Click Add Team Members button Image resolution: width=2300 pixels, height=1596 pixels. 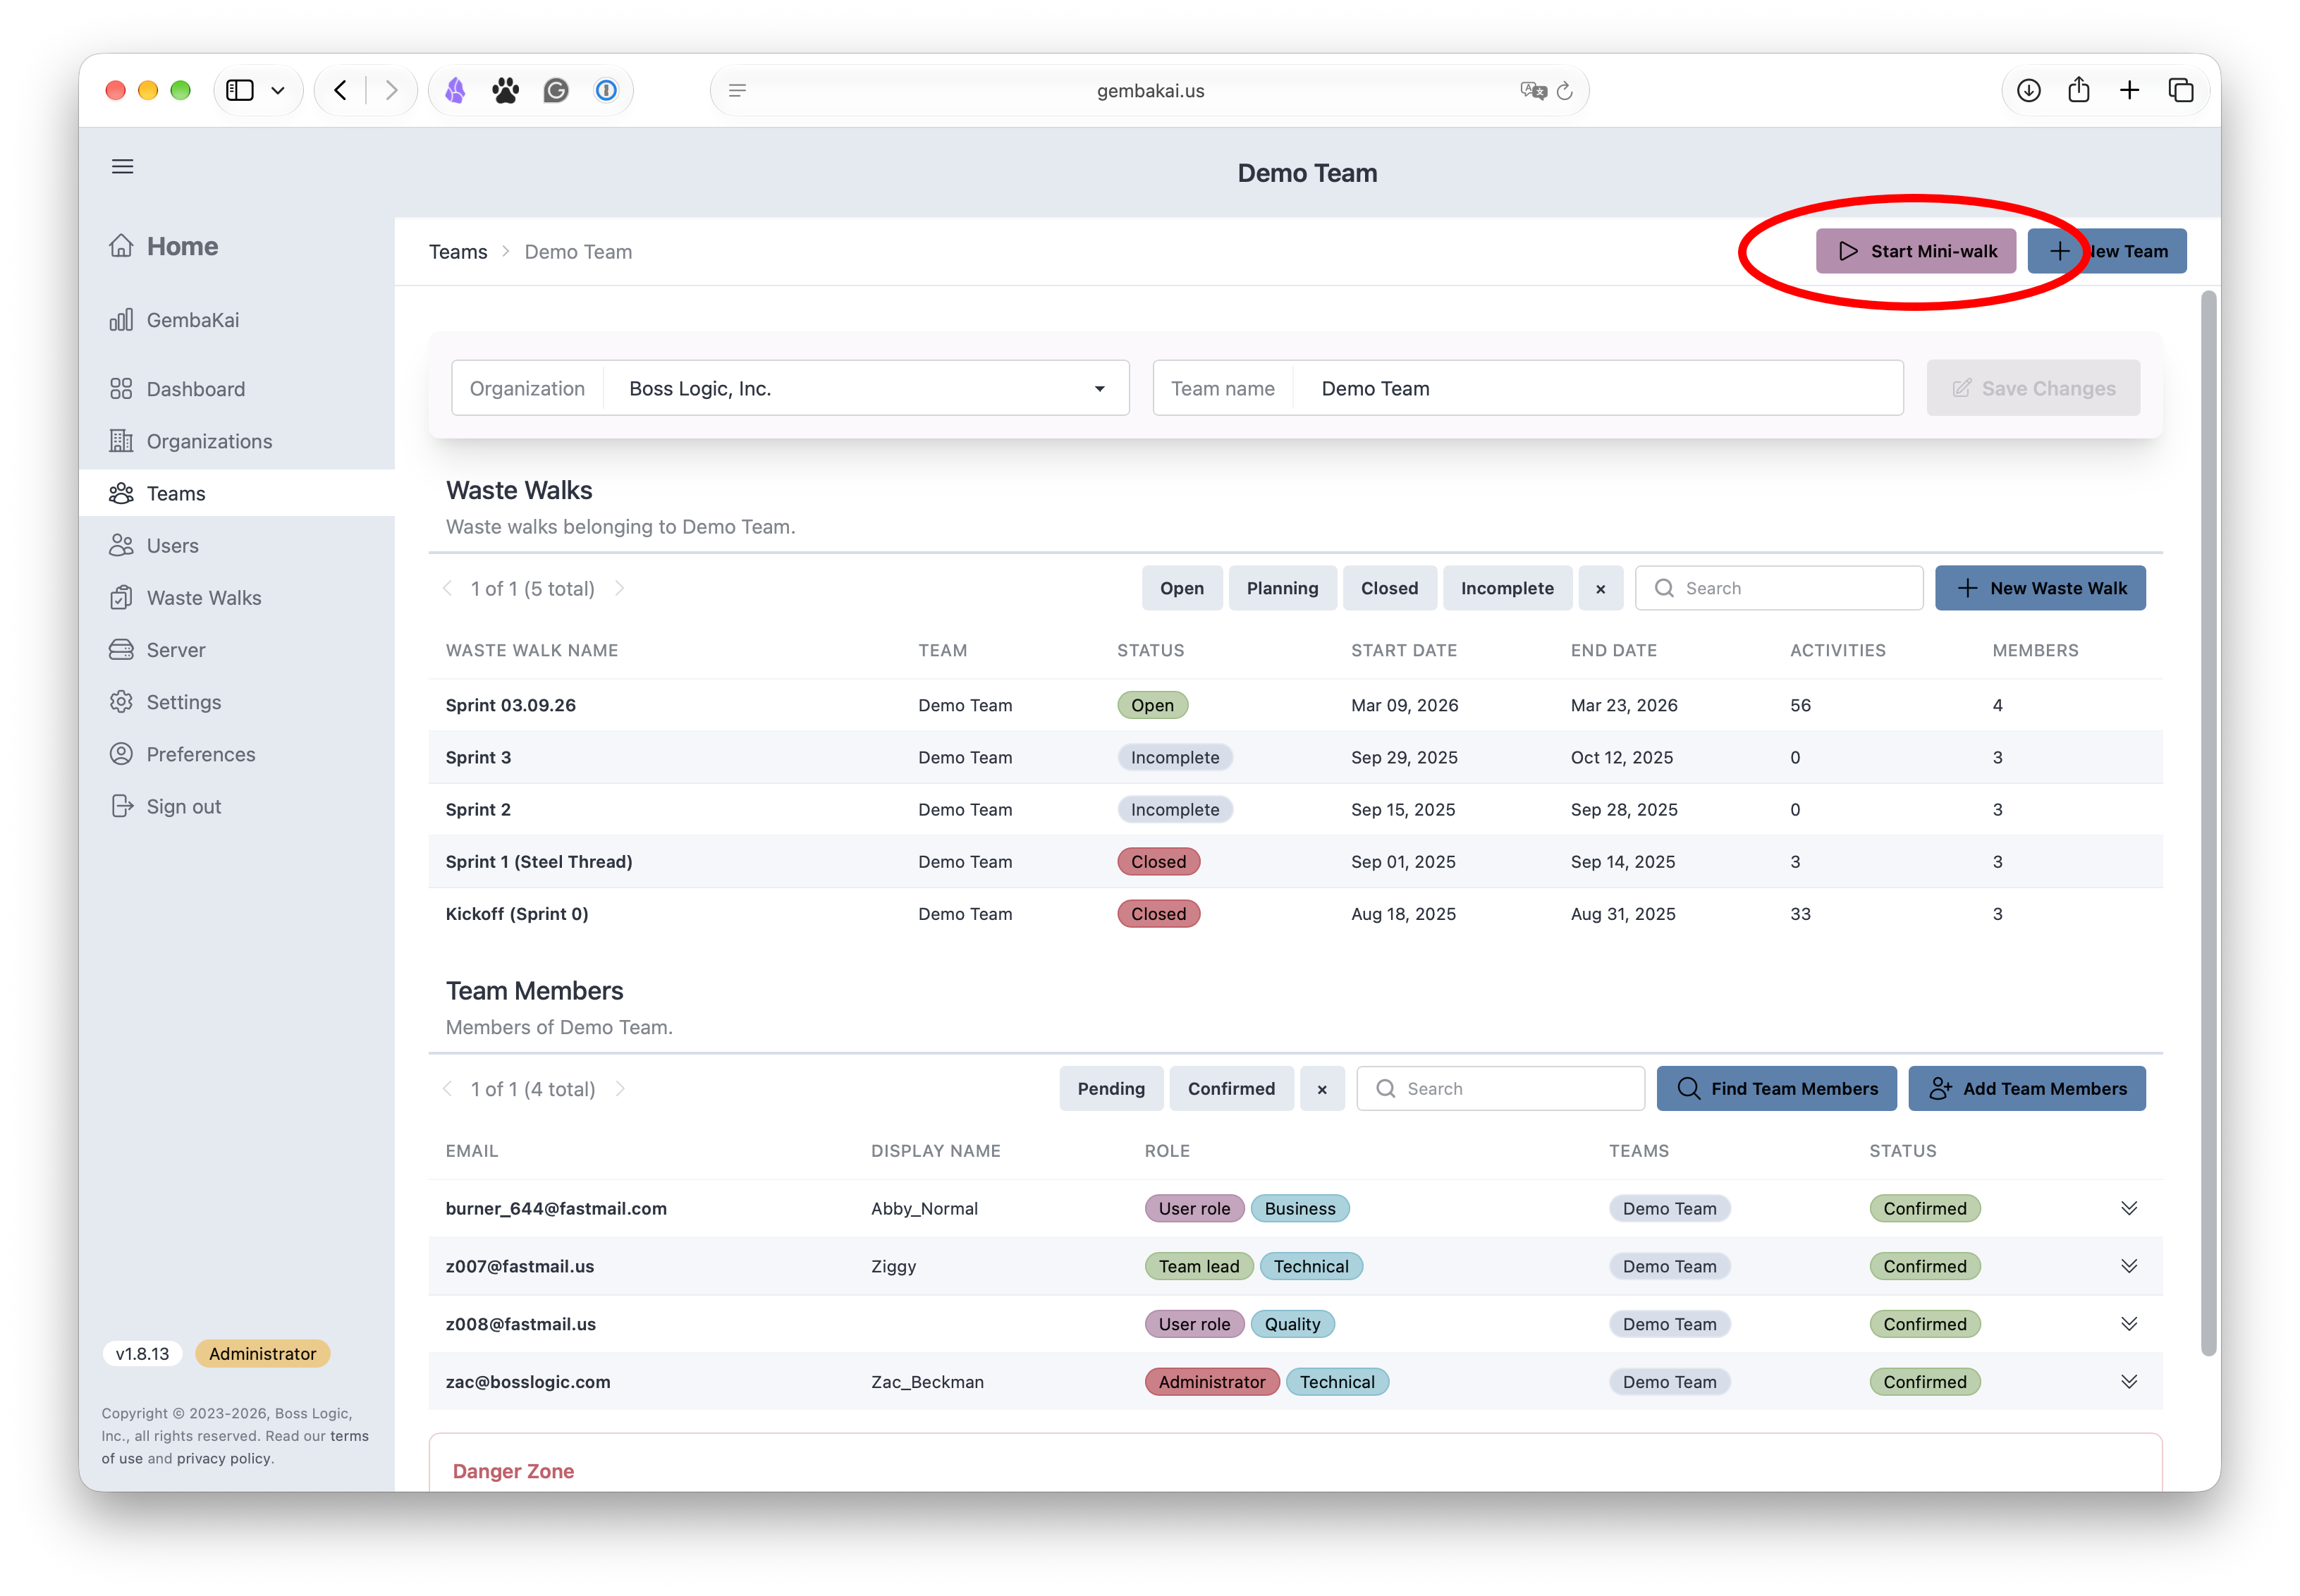click(2026, 1088)
